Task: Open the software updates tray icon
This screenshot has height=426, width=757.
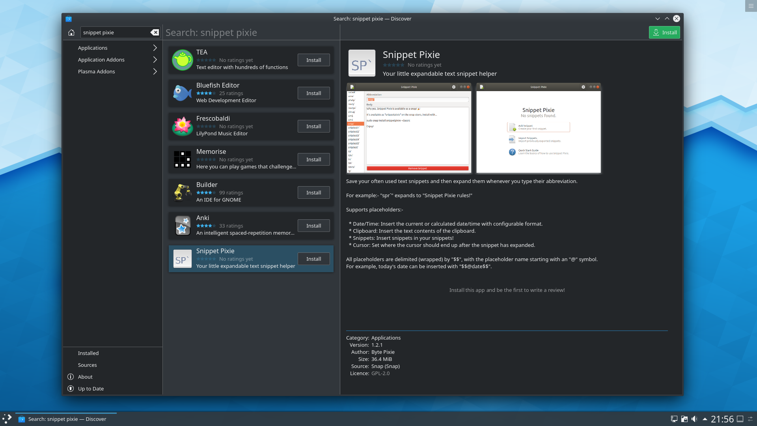Action: click(x=684, y=419)
